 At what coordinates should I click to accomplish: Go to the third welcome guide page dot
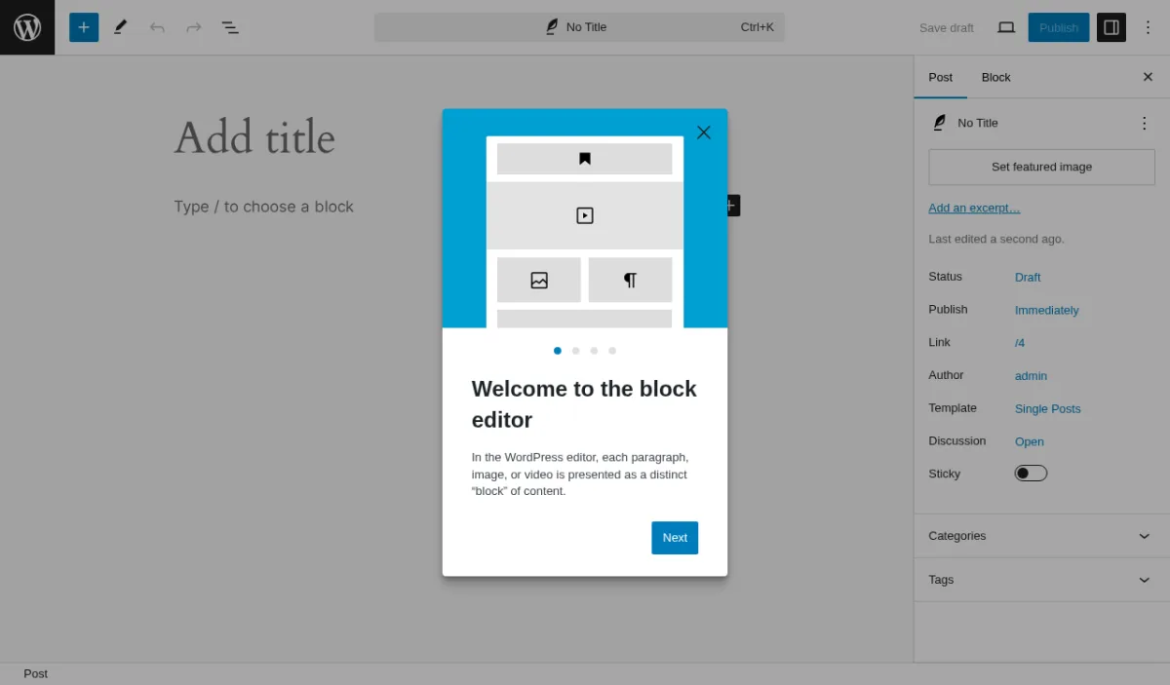pyautogui.click(x=594, y=351)
